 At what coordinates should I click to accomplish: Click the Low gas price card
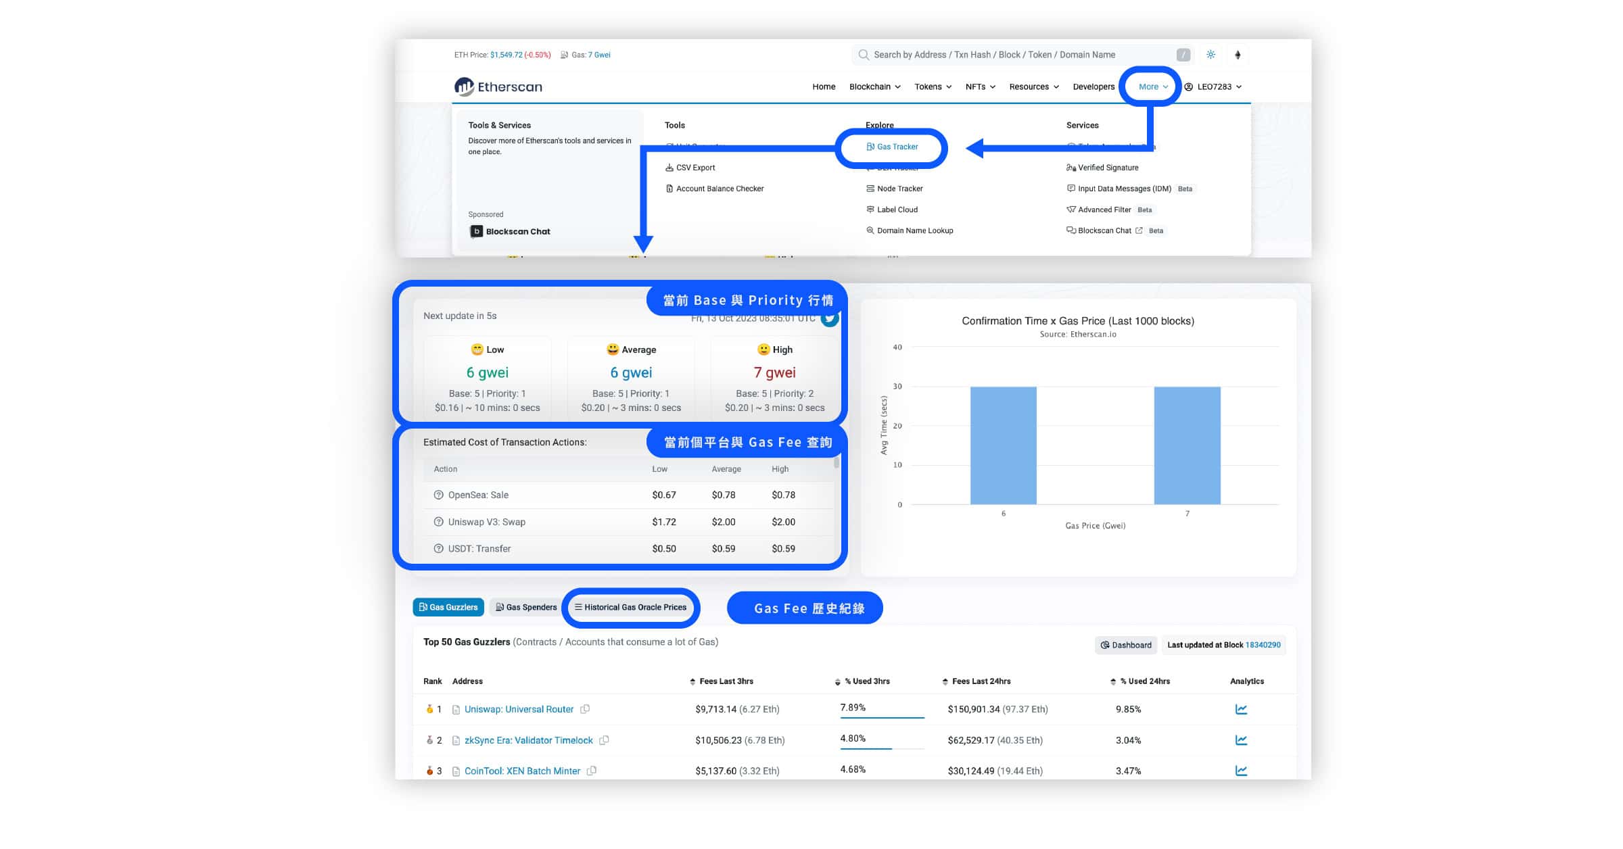pos(488,378)
